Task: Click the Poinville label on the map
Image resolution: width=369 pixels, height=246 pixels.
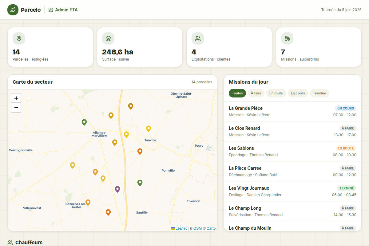Action: click(168, 170)
